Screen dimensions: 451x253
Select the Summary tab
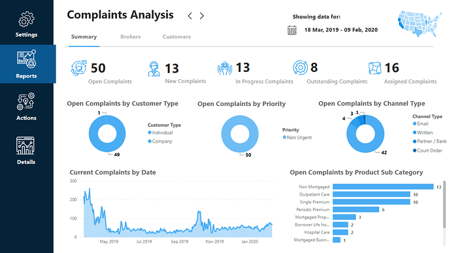tap(84, 37)
